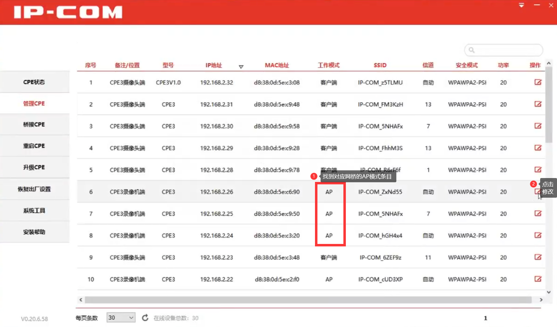The image size is (557, 327).
Task: Select SSID IP-COM_ZxNd55 cell
Action: [x=380, y=192]
